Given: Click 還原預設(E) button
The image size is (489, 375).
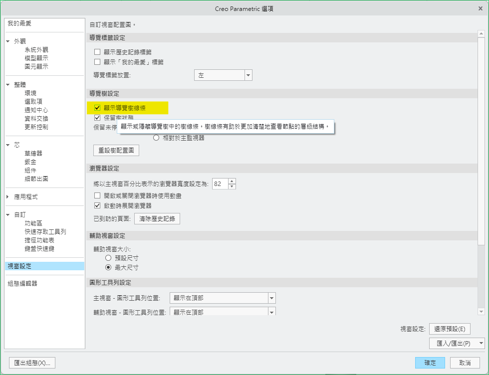Looking at the screenshot, I should [x=449, y=329].
